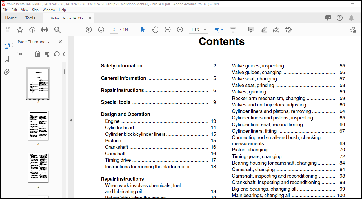Expand fit page dropdown arrow
This screenshot has width=362, height=199.
tap(222, 30)
